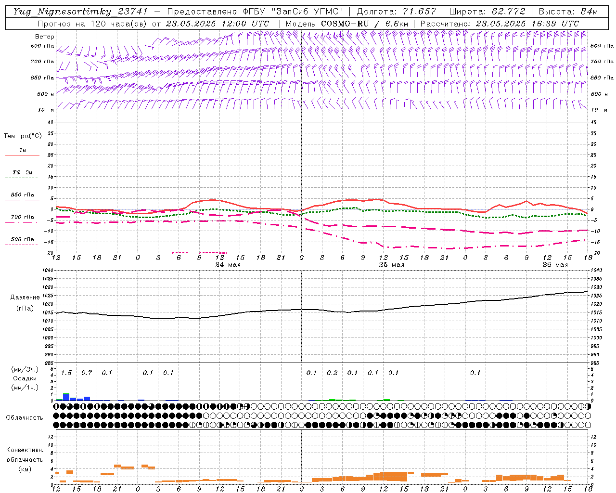616x493 pixels.
Task: Click the 0.7 precipitation value
Action: click(x=87, y=373)
